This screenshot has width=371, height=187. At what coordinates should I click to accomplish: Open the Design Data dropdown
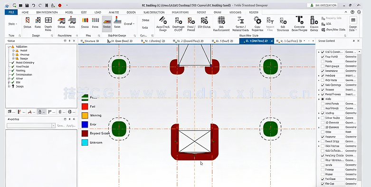(353, 24)
